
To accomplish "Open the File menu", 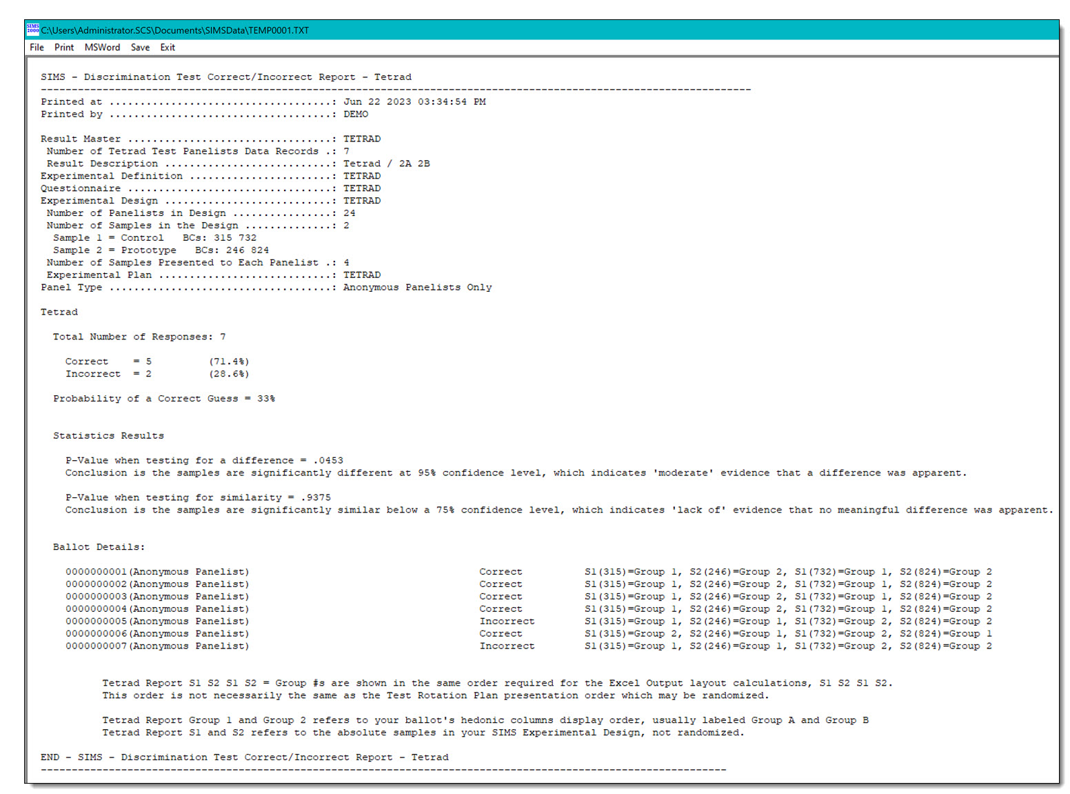I will click(37, 48).
